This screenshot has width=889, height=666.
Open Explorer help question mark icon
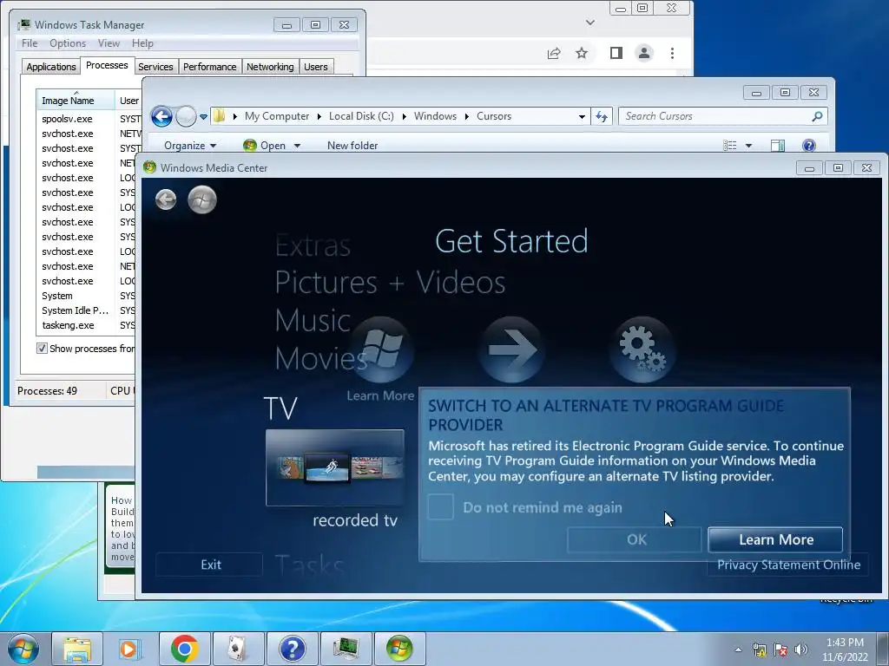[809, 146]
